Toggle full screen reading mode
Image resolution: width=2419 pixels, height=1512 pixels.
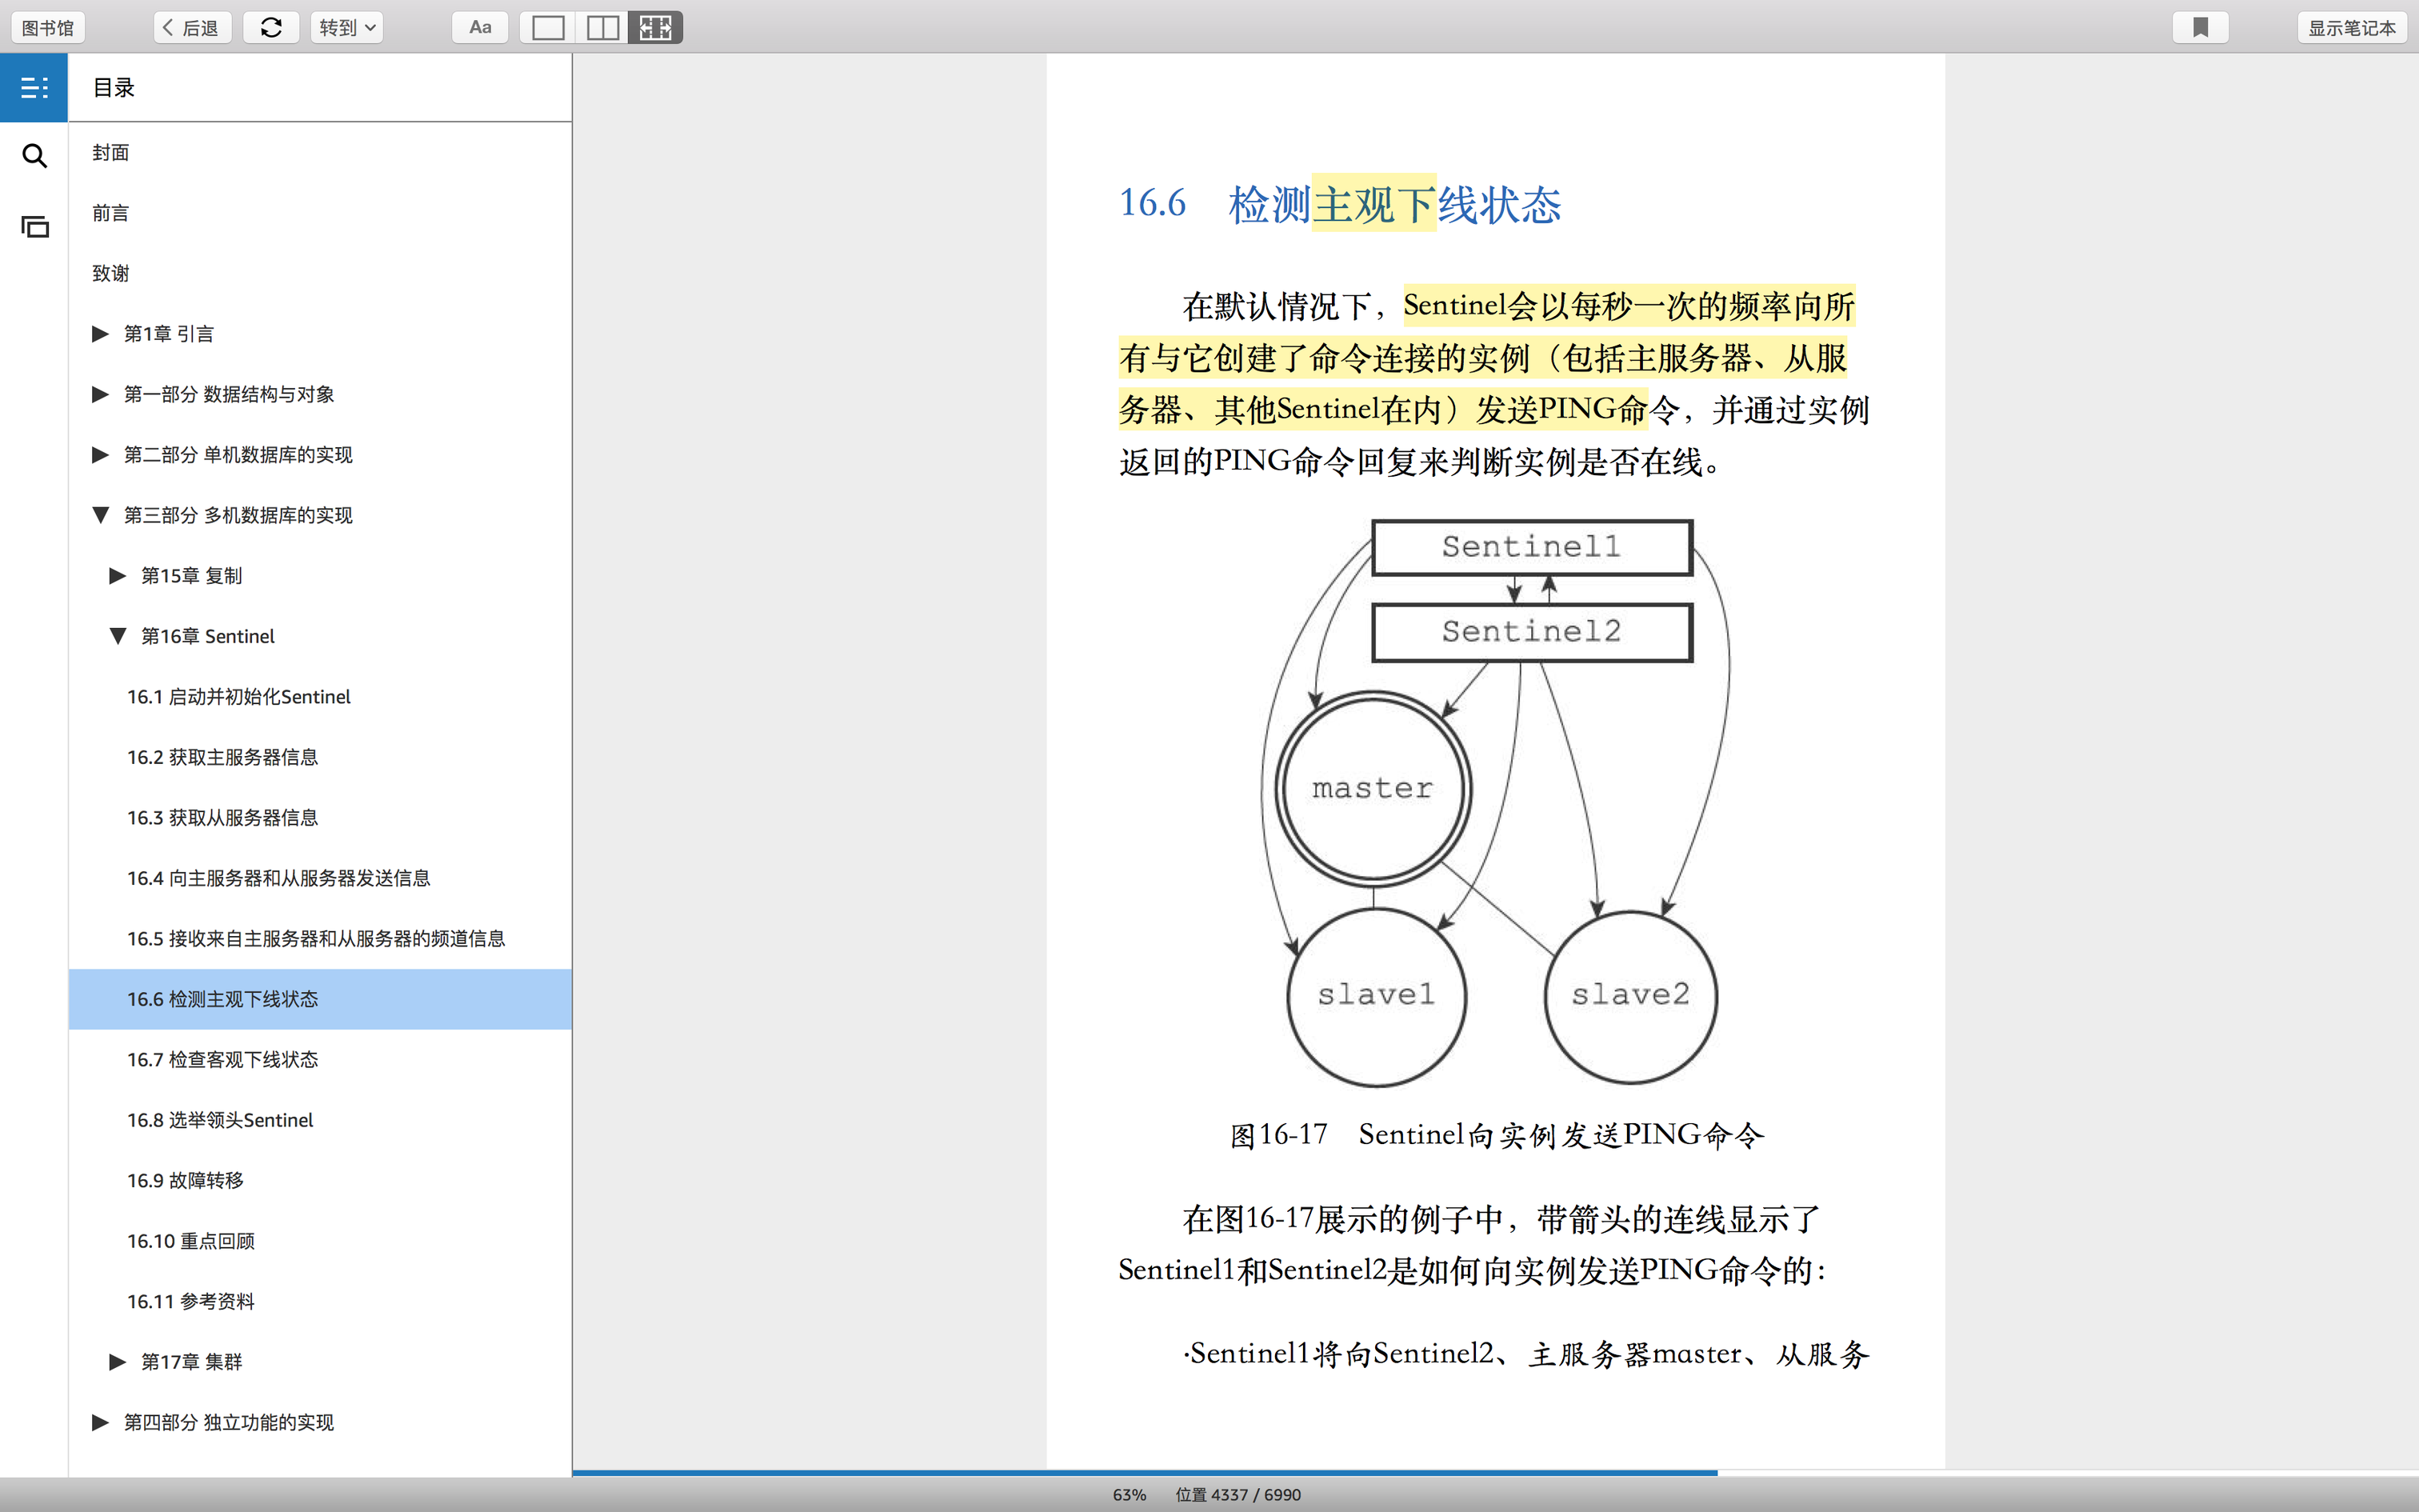coord(656,28)
